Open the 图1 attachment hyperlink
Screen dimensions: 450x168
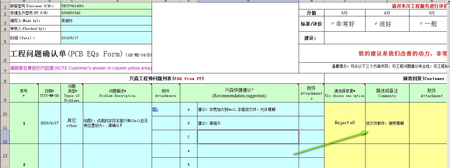155,109
